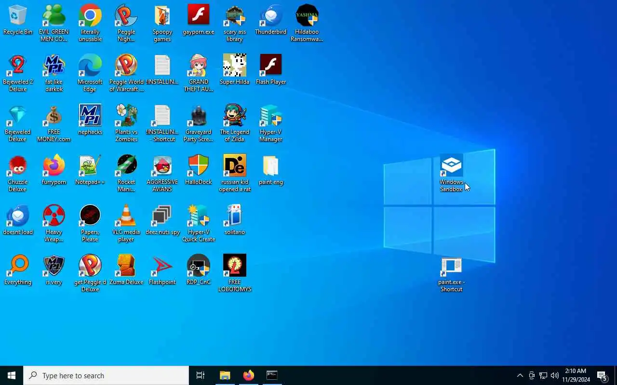Open the 'paint eng' folder
This screenshot has height=385, width=617.
[x=271, y=170]
